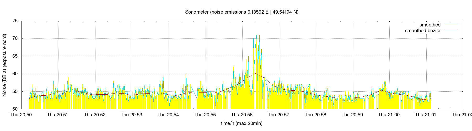This screenshot has height=131, width=472.
Task: Click the 60 tick on the noise axis
Action: click(15, 74)
